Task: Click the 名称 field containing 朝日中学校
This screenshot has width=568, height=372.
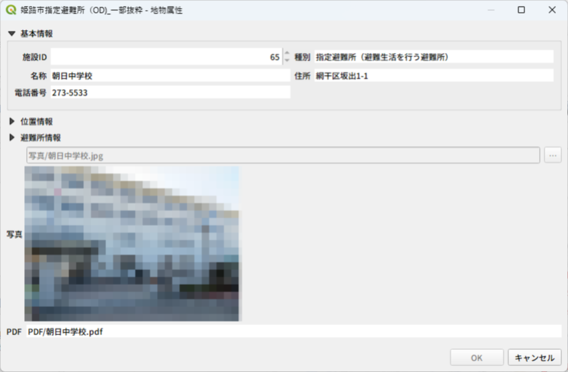Action: [170, 76]
